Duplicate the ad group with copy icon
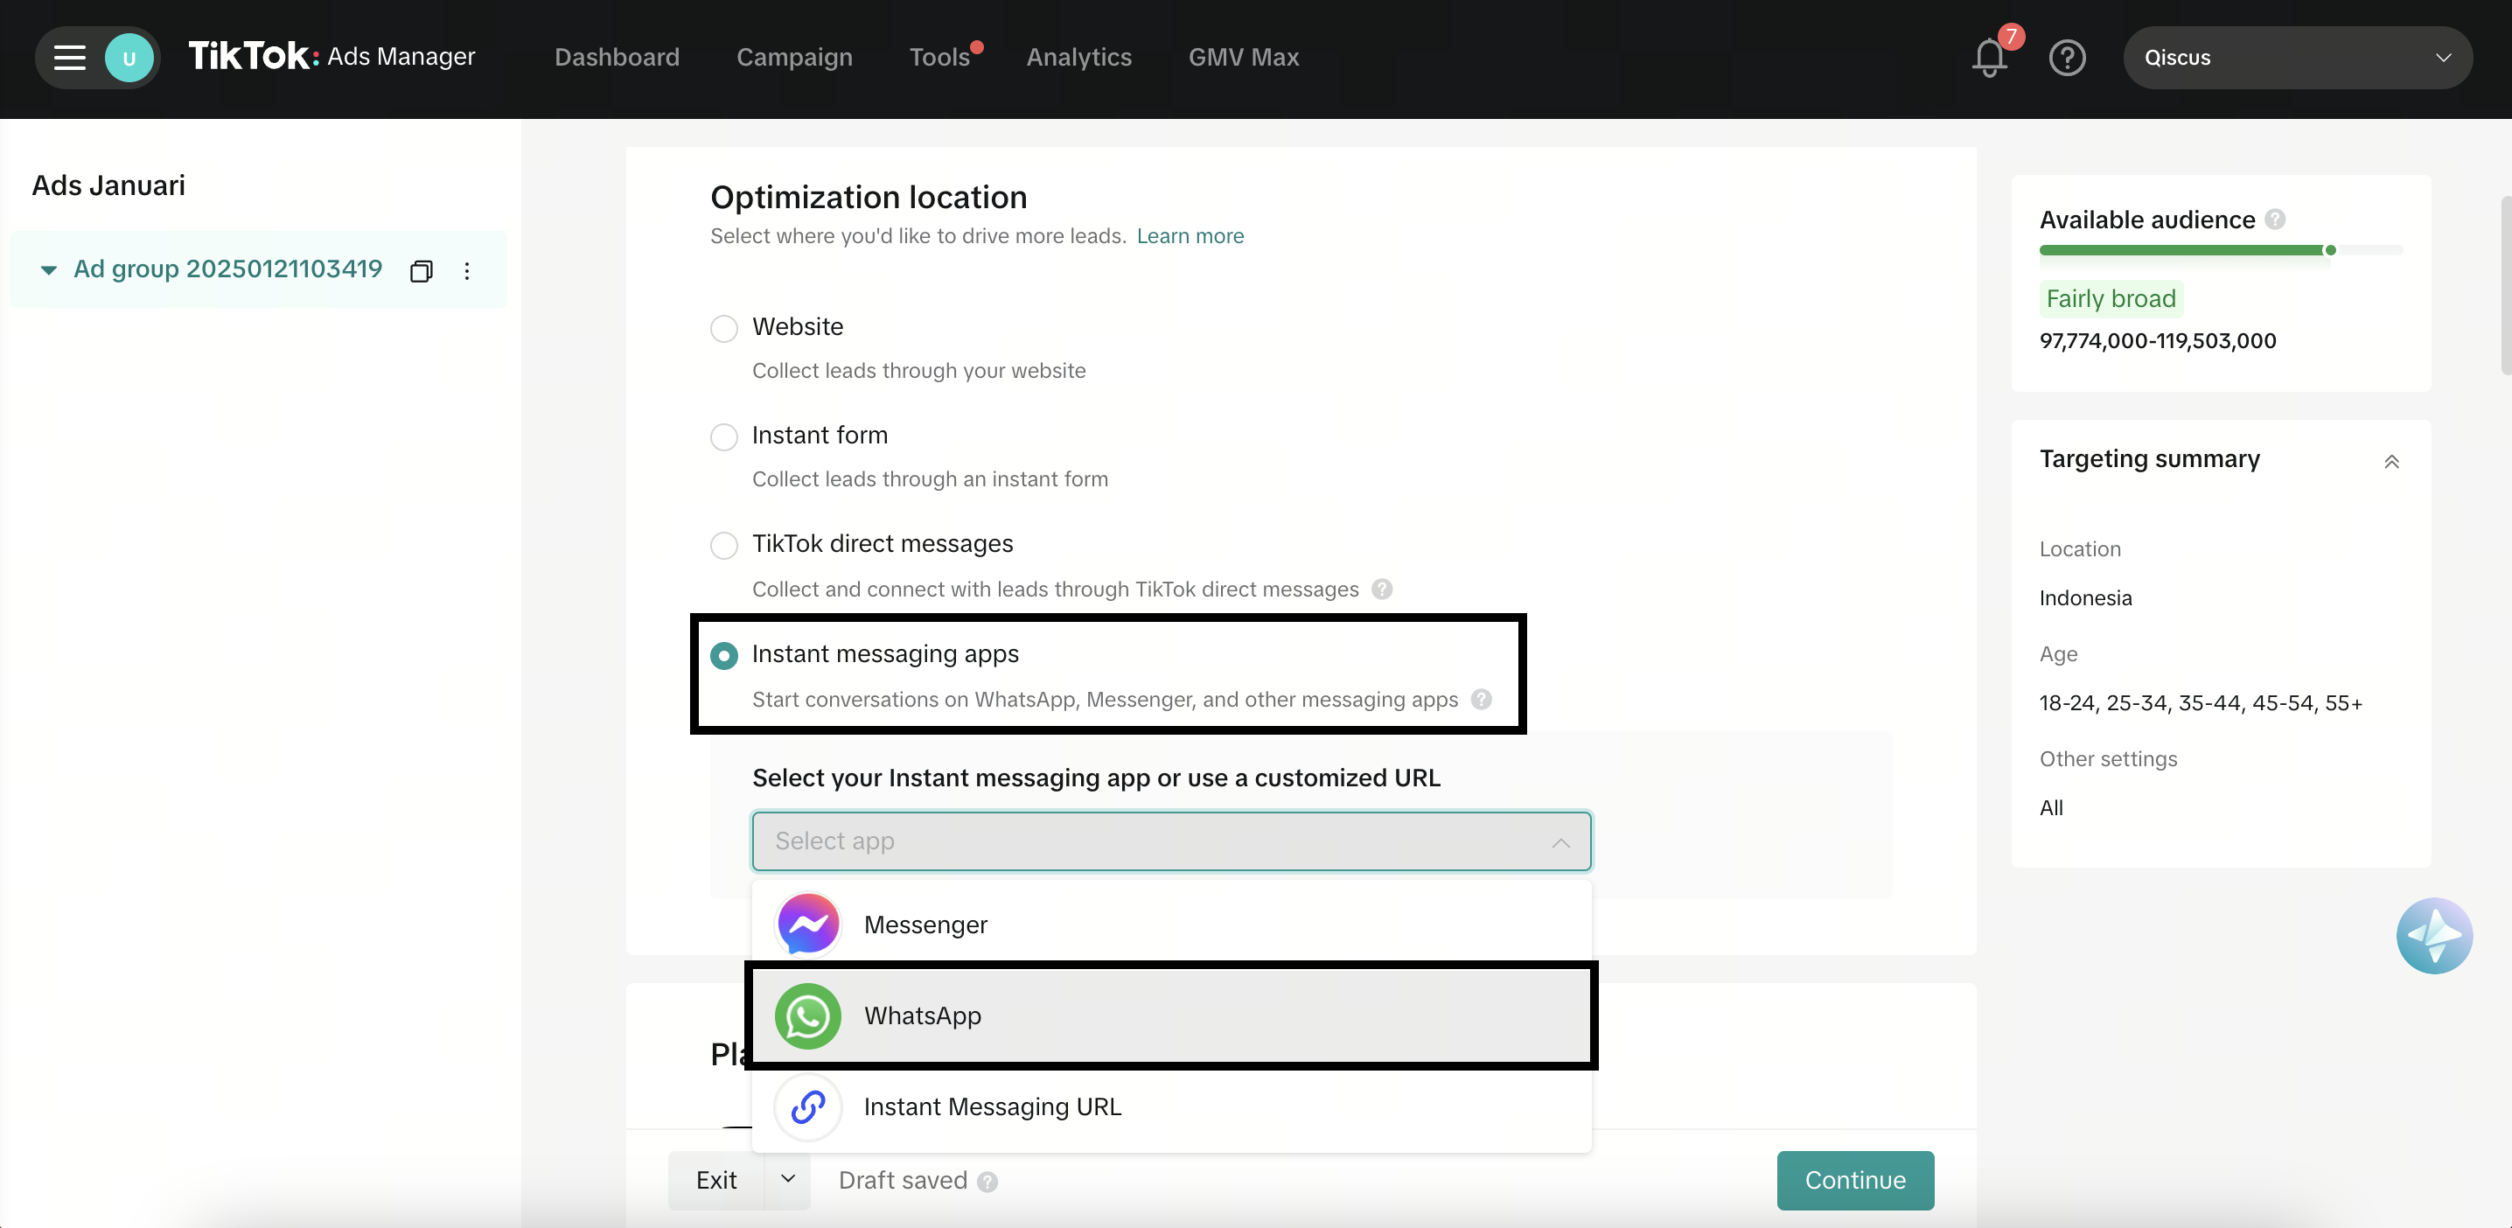The width and height of the screenshot is (2512, 1228). click(x=422, y=271)
